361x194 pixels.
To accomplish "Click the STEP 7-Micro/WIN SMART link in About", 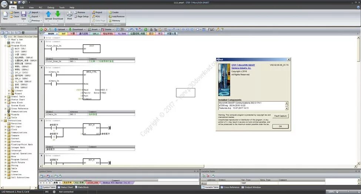I will click(243, 65).
